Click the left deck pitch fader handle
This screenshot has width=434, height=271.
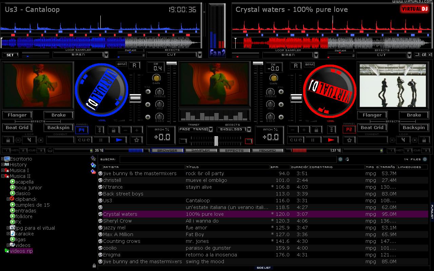tap(135, 98)
